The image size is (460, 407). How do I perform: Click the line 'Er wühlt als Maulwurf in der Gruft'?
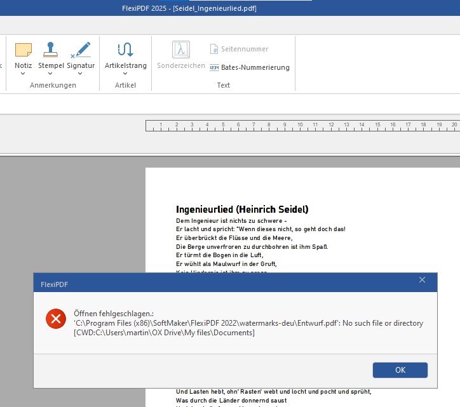tap(226, 264)
